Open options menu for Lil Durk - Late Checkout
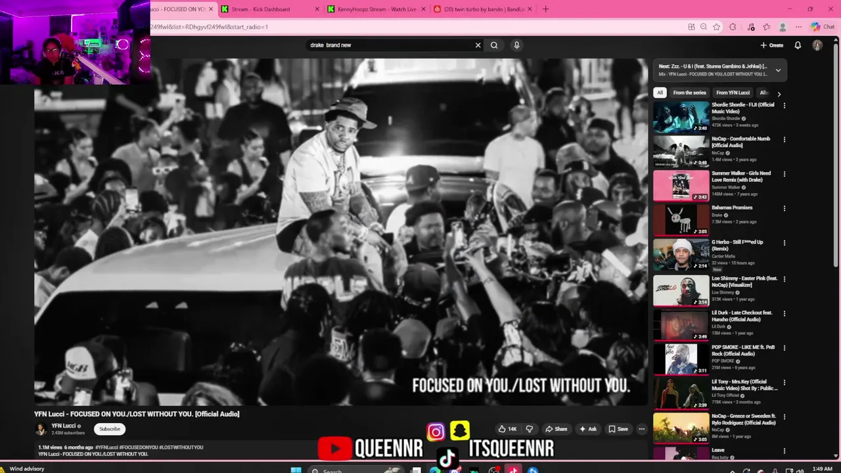 [x=784, y=313]
